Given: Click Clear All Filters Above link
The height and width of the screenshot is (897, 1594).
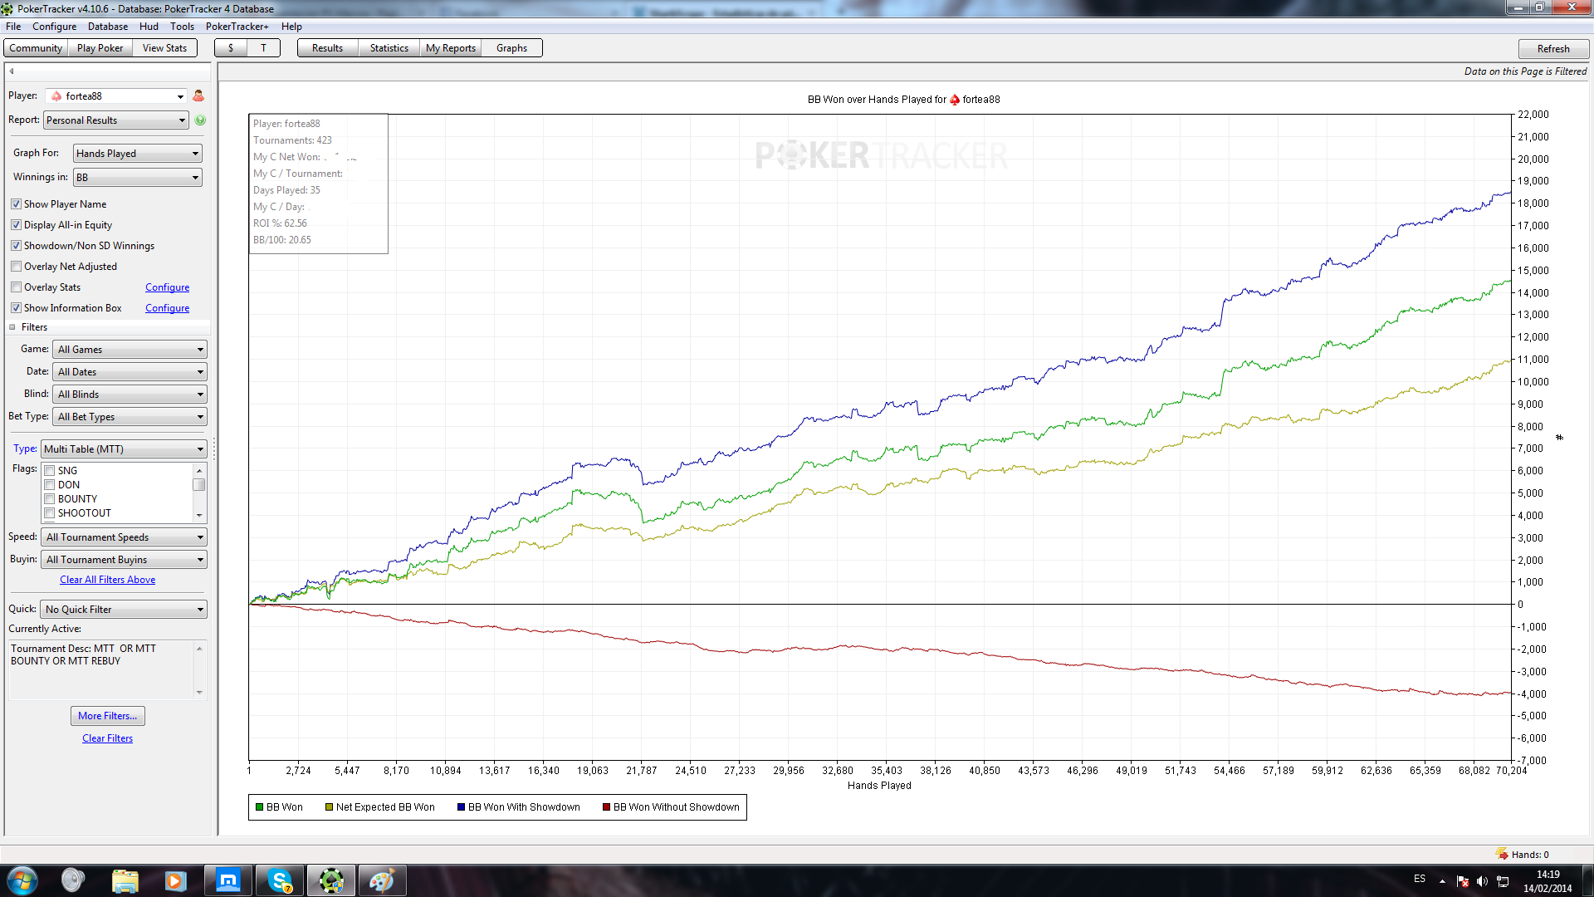Looking at the screenshot, I should (107, 580).
